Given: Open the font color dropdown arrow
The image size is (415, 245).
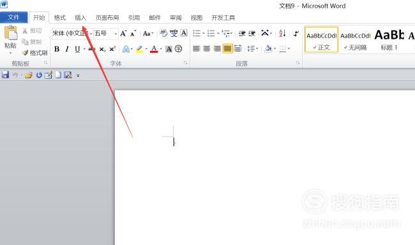Looking at the screenshot, I should pyautogui.click(x=161, y=49).
